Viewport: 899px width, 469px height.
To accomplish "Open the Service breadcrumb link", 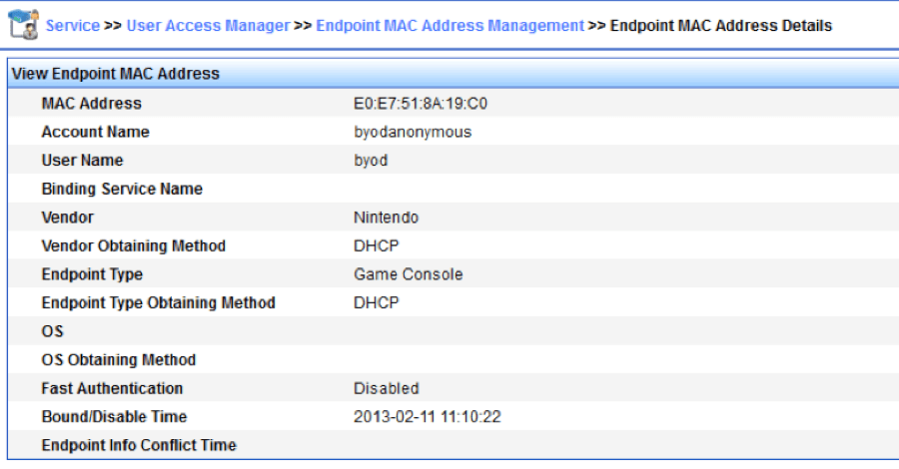I will tap(73, 25).
